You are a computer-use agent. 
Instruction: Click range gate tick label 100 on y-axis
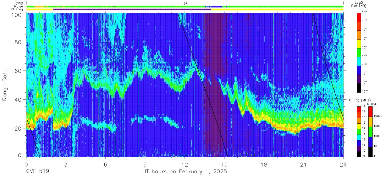(x=17, y=14)
